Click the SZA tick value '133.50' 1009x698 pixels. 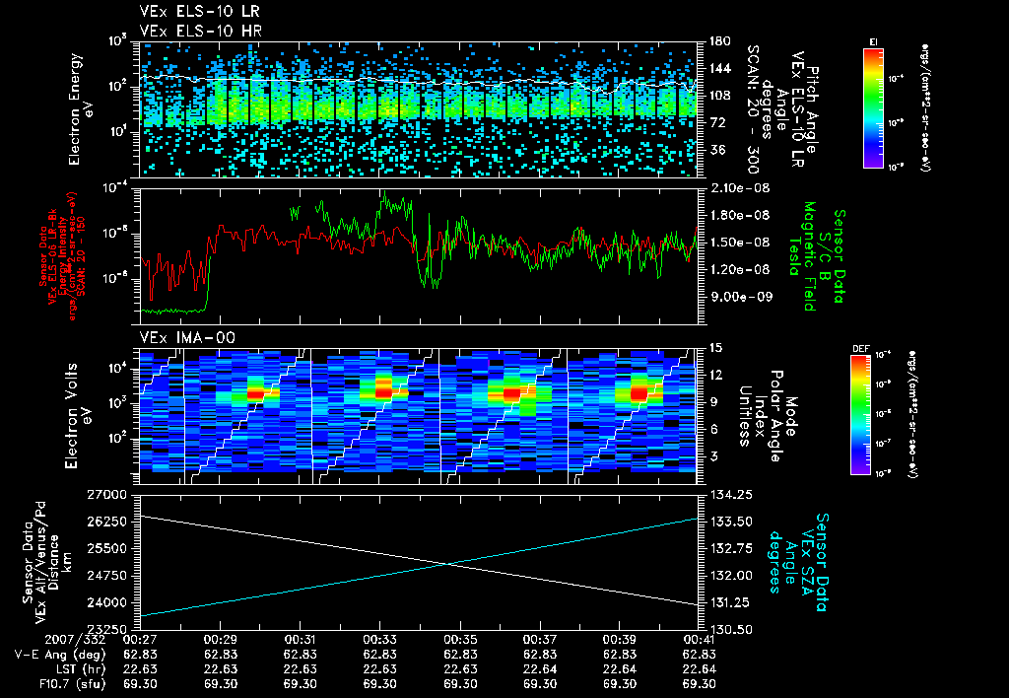point(732,522)
